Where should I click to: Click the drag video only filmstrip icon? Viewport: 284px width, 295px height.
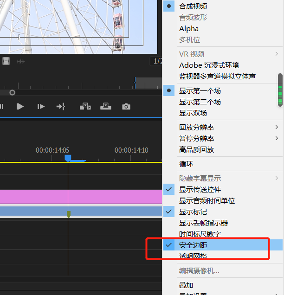(x=6, y=61)
